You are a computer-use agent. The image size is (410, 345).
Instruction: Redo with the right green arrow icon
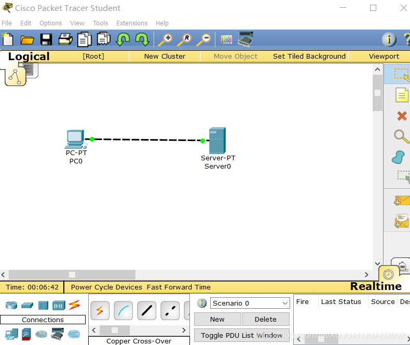coord(142,39)
